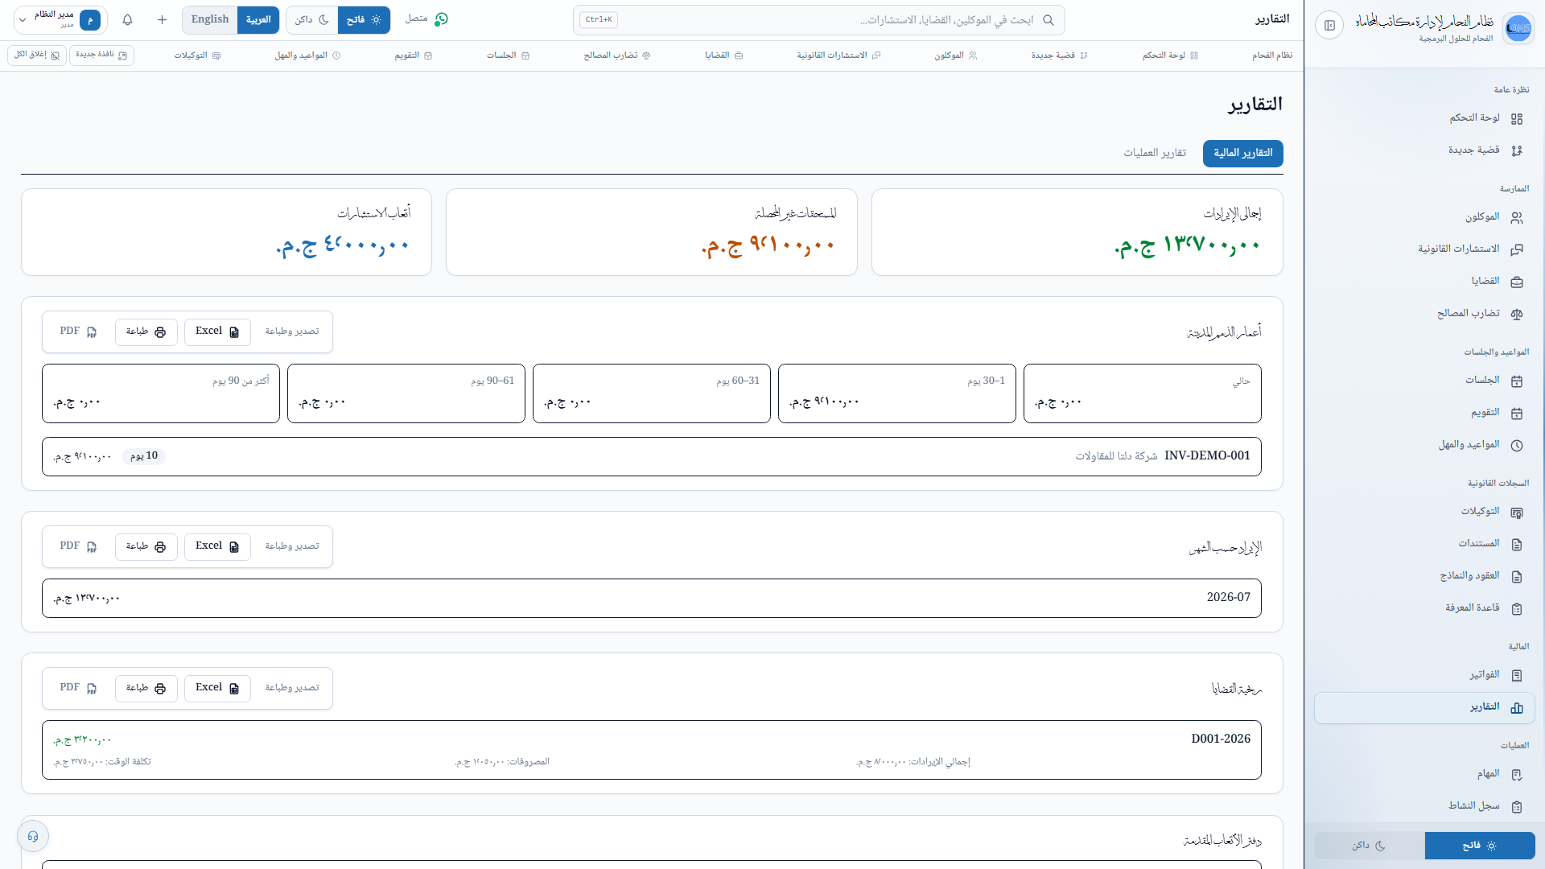Click the plus add-new icon in top bar
Screen dimensions: 1545x869
point(162,20)
